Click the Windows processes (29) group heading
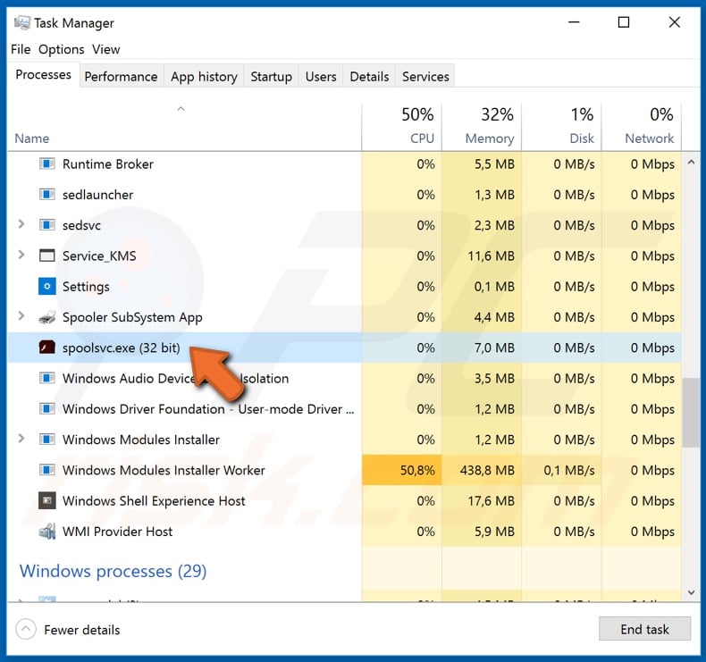This screenshot has width=706, height=662. (x=113, y=571)
